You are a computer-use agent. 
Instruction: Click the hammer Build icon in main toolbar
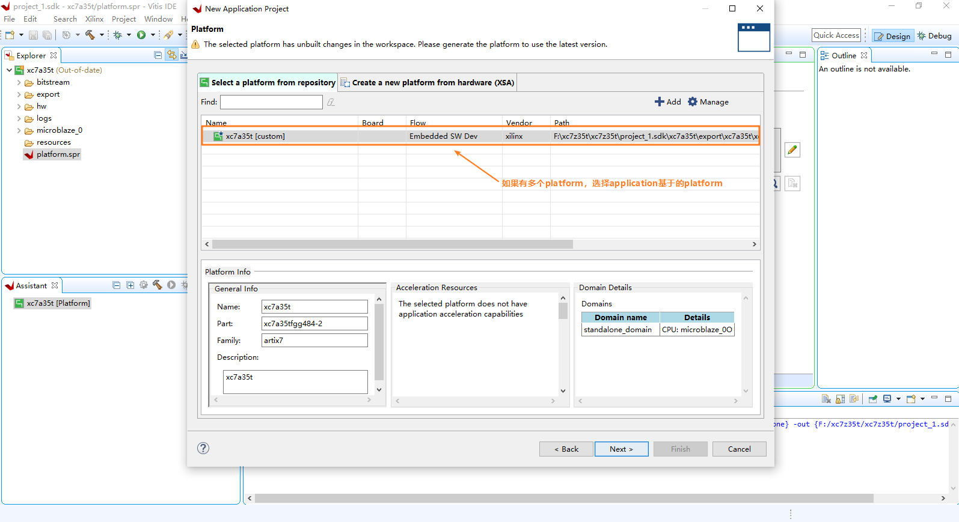tap(90, 35)
